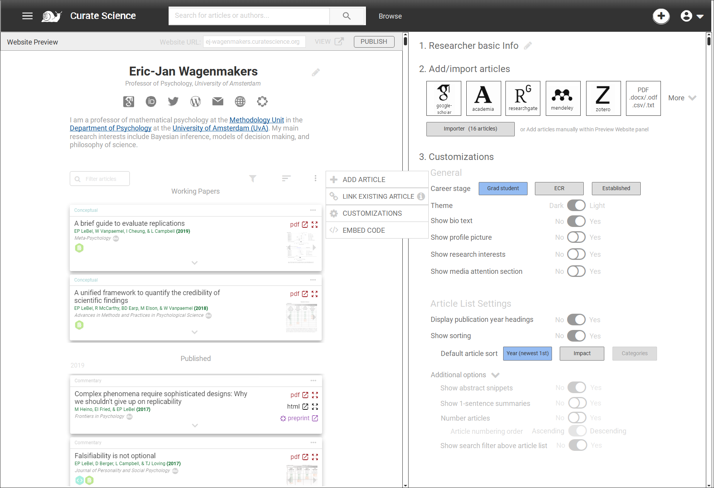This screenshot has height=488, width=714.
Task: Select Established career stage
Action: 616,188
